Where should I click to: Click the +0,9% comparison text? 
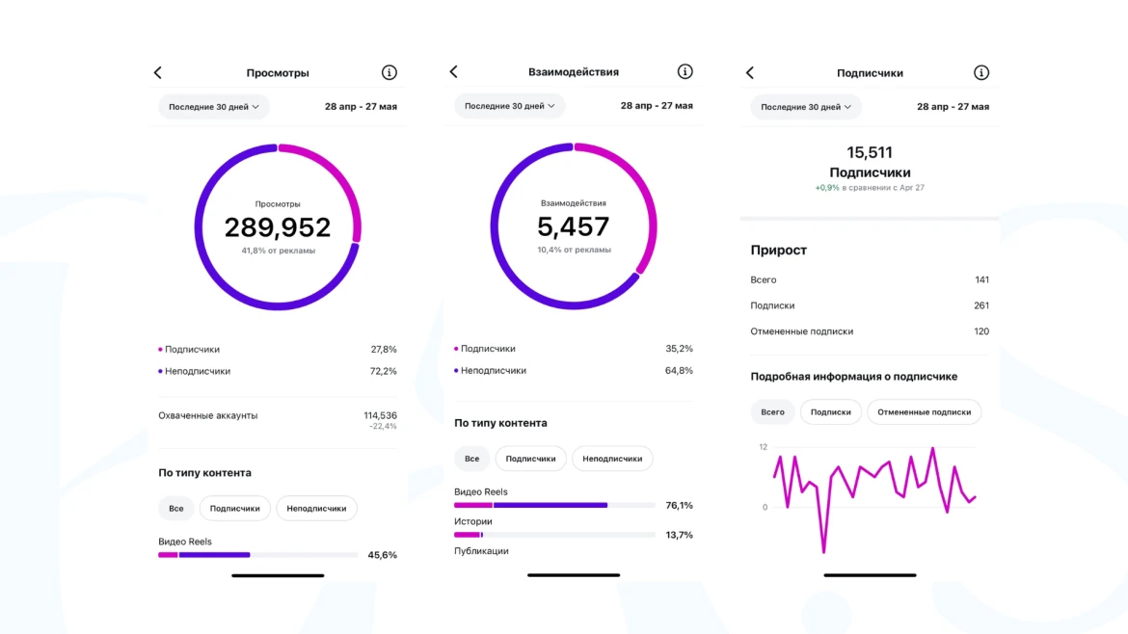[x=870, y=188]
